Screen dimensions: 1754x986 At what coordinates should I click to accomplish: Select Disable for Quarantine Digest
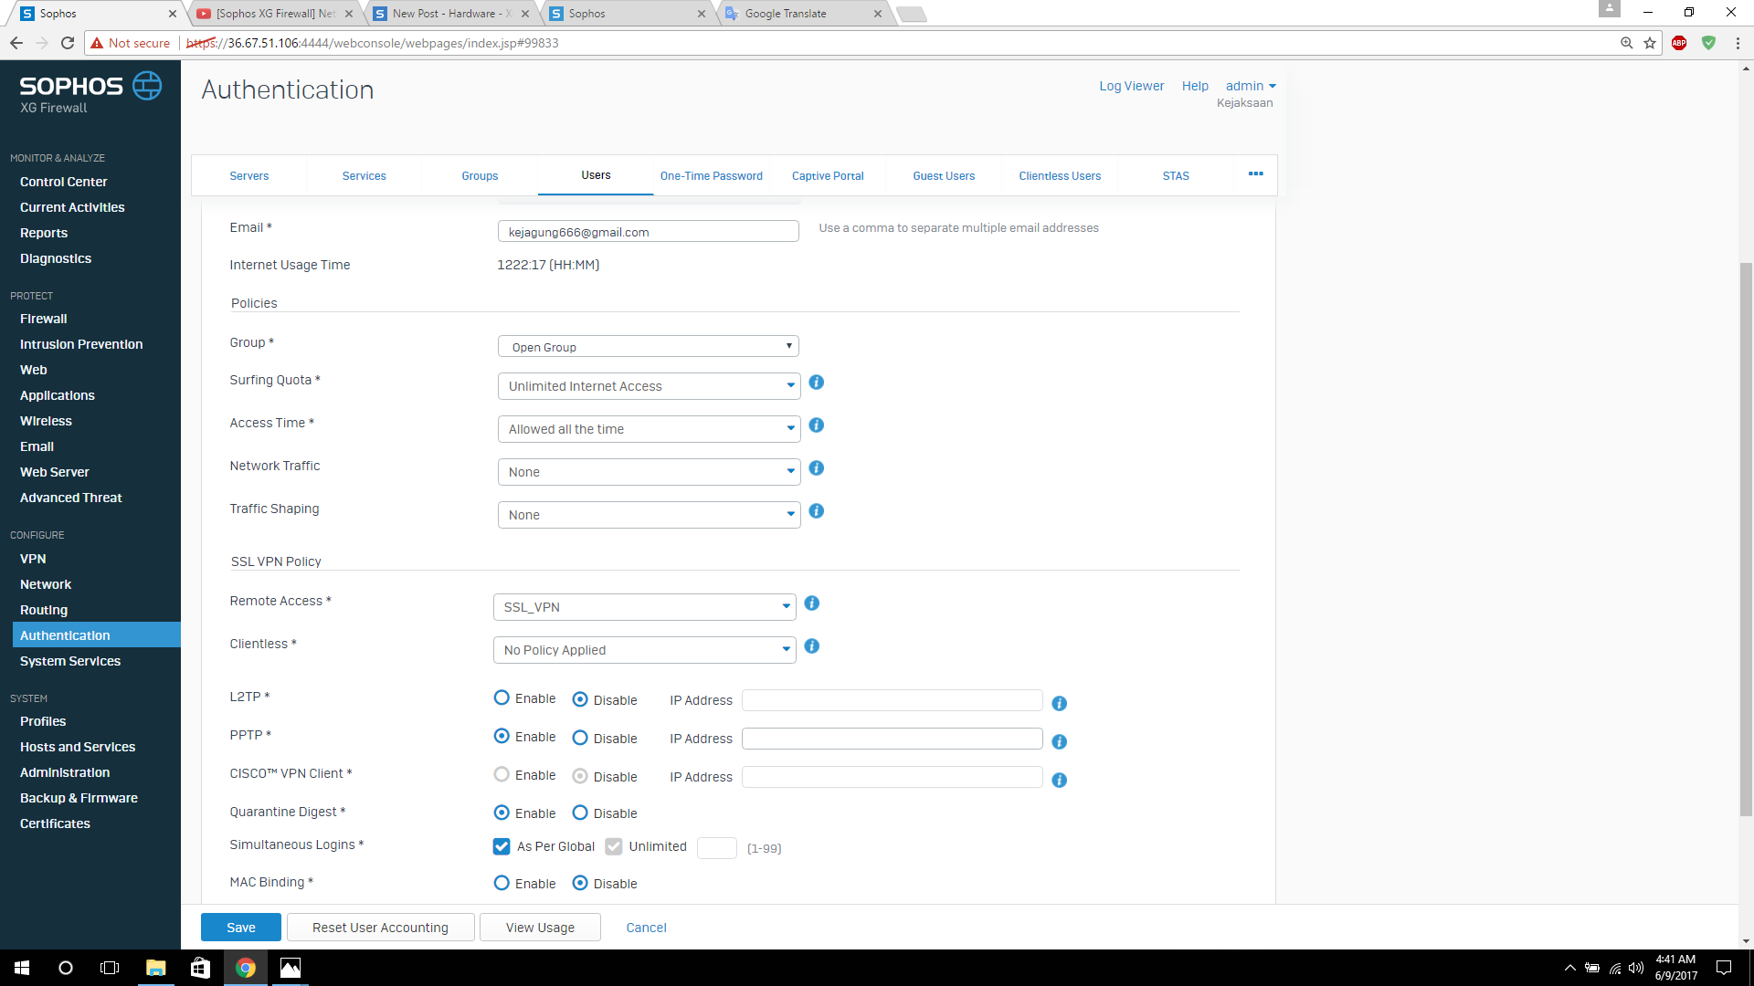pos(580,813)
